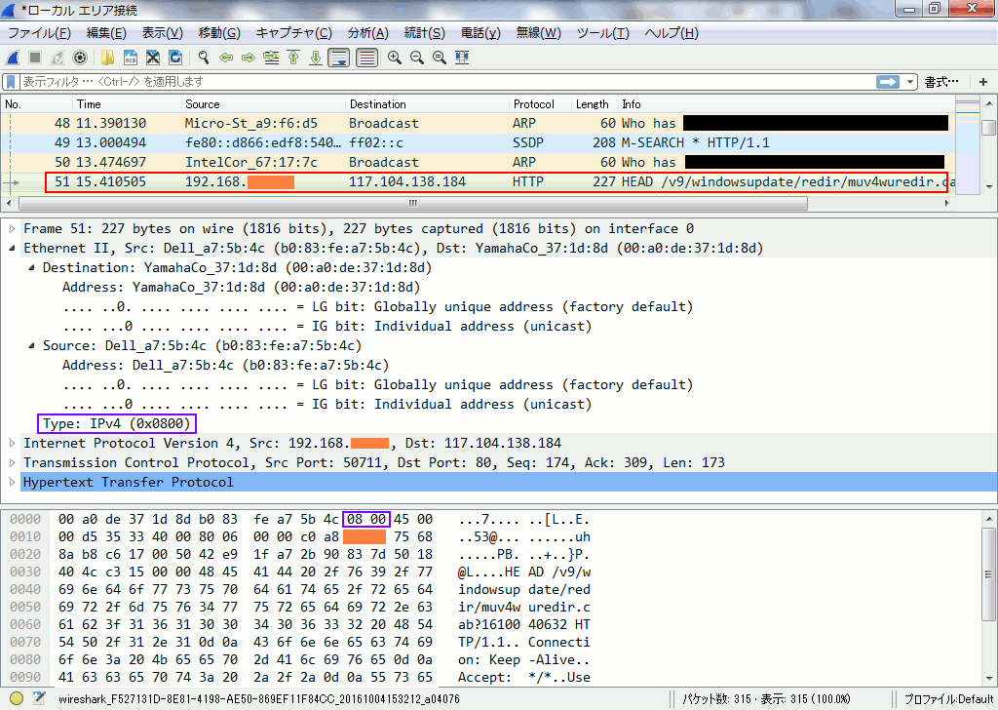Expand the Internet Protocol Version 4 node
Screen dimensions: 998x710
pos(12,443)
